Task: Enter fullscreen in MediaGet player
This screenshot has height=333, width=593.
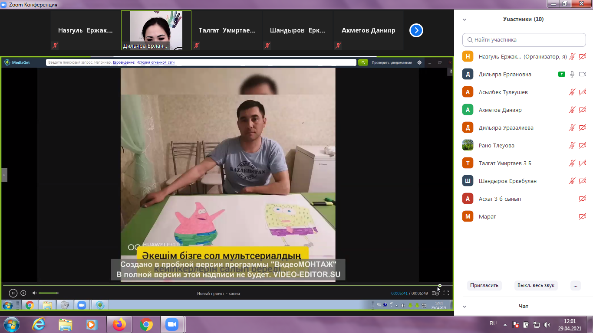Action: pos(446,293)
